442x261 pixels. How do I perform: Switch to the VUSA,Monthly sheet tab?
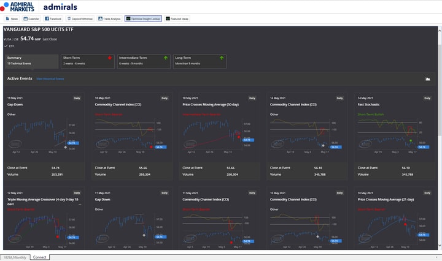[x=15, y=257]
